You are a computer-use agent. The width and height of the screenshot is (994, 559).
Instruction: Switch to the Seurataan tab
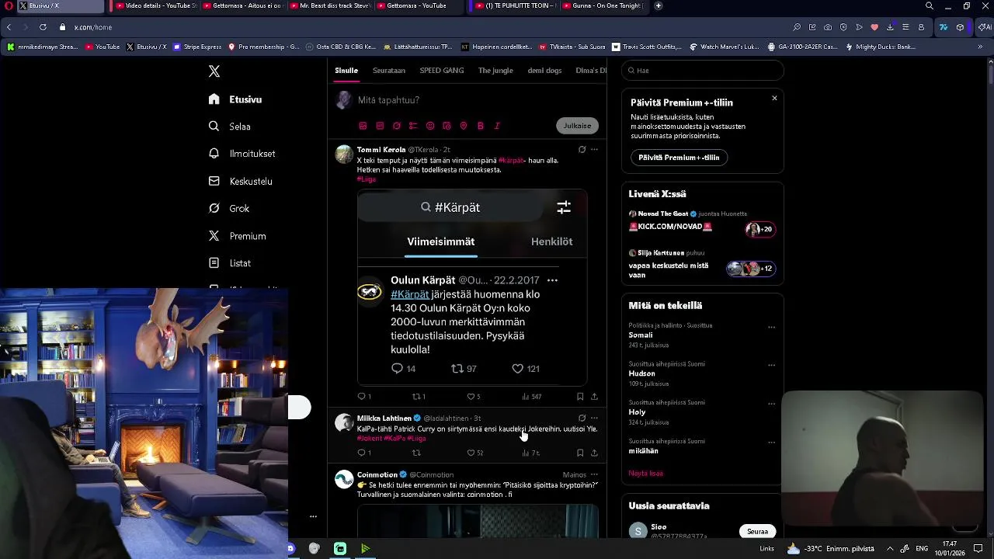[389, 70]
